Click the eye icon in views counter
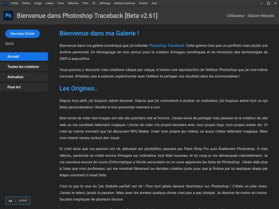Image resolution: width=279 pixels, height=209 pixels. tap(10, 201)
